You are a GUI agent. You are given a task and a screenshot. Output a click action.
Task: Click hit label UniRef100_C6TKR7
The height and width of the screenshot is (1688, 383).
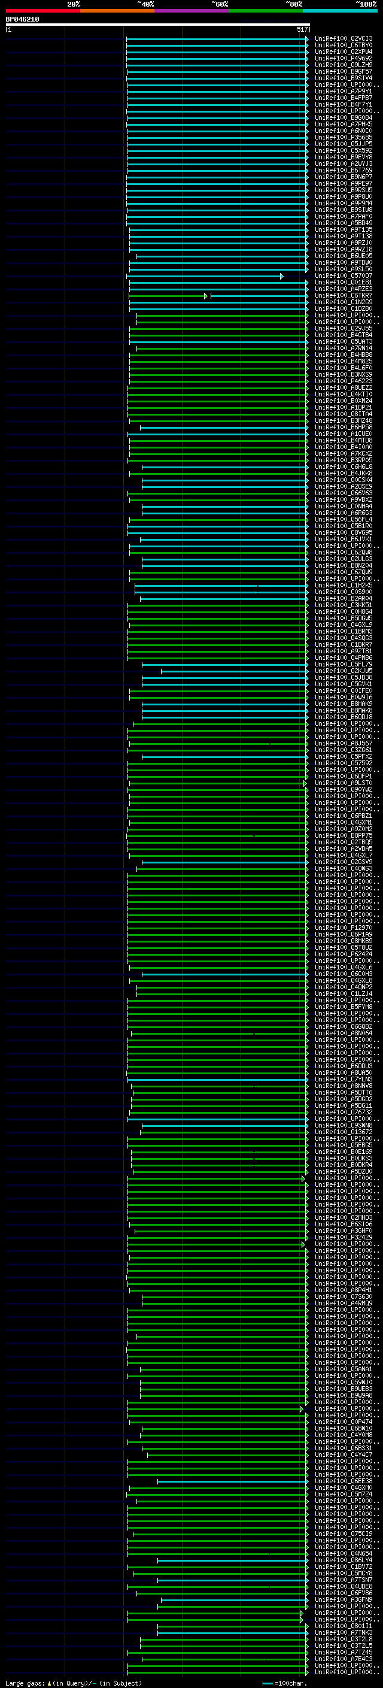[x=344, y=296]
